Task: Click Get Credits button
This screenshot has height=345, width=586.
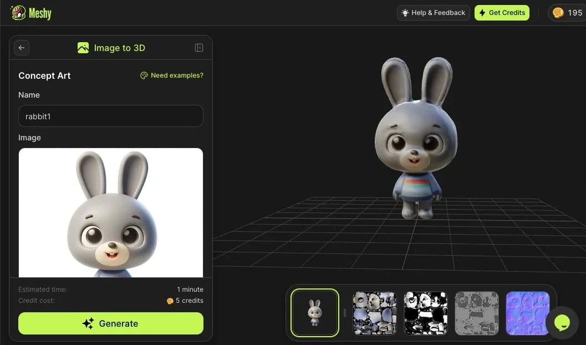Action: click(502, 13)
